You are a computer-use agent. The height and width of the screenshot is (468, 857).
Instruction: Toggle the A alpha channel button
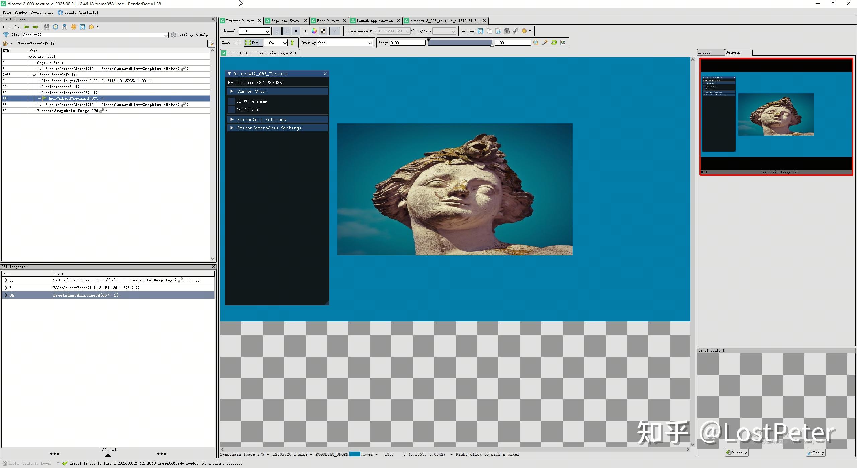pos(305,31)
